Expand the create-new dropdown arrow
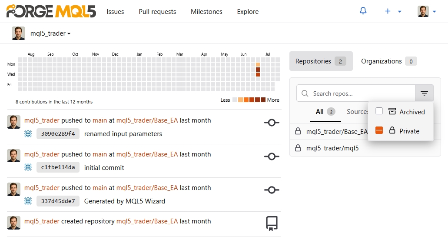 click(400, 11)
